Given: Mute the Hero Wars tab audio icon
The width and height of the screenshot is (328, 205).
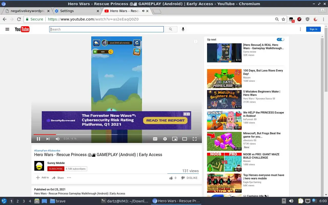Looking at the screenshot, I should [x=143, y=11].
